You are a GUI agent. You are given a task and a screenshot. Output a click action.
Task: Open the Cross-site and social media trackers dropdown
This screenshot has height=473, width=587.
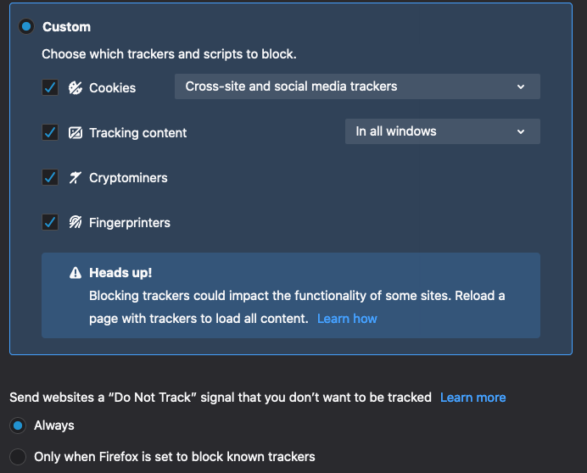pos(356,86)
